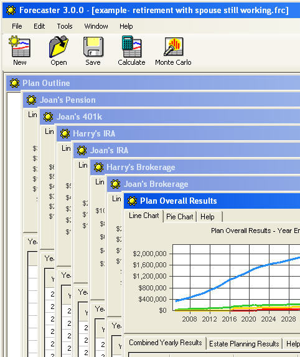300x357 pixels.
Task: Activate the Joan's 401k window title bar
Action: (170, 117)
